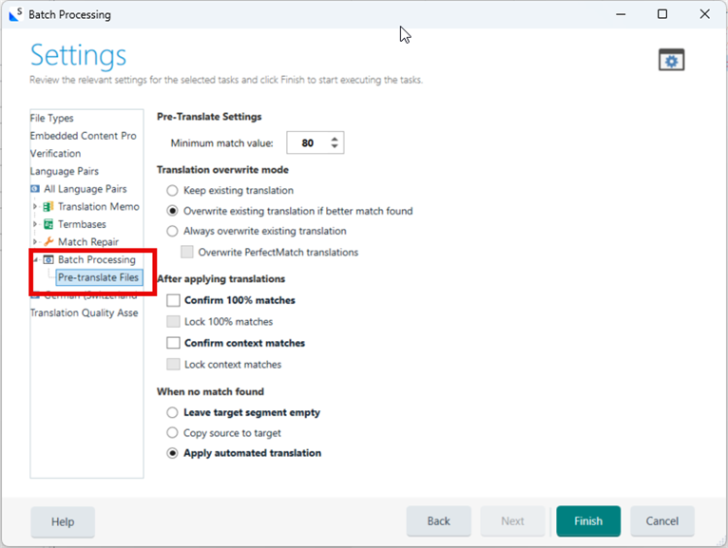Expand the Termbases tree node
Screen dimensions: 728x548
click(35, 224)
